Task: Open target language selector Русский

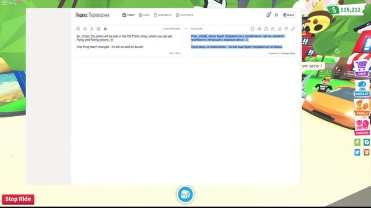Action: pos(197,29)
